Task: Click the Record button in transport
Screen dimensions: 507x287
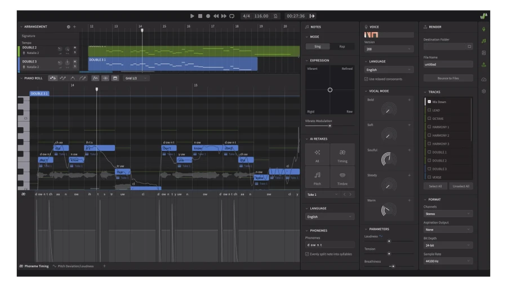Action: pyautogui.click(x=208, y=16)
